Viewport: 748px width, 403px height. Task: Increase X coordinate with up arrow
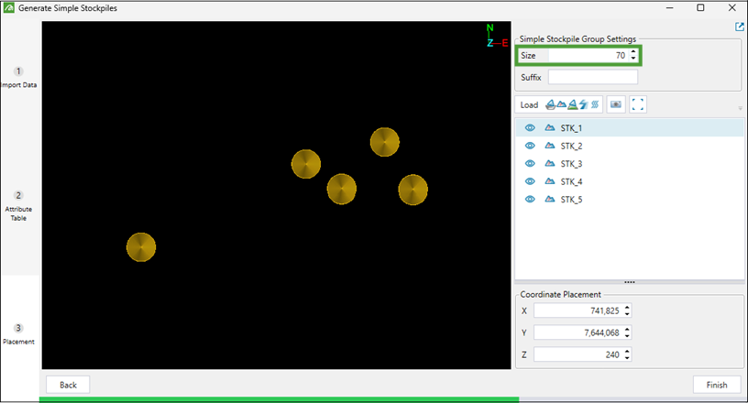tap(627, 308)
